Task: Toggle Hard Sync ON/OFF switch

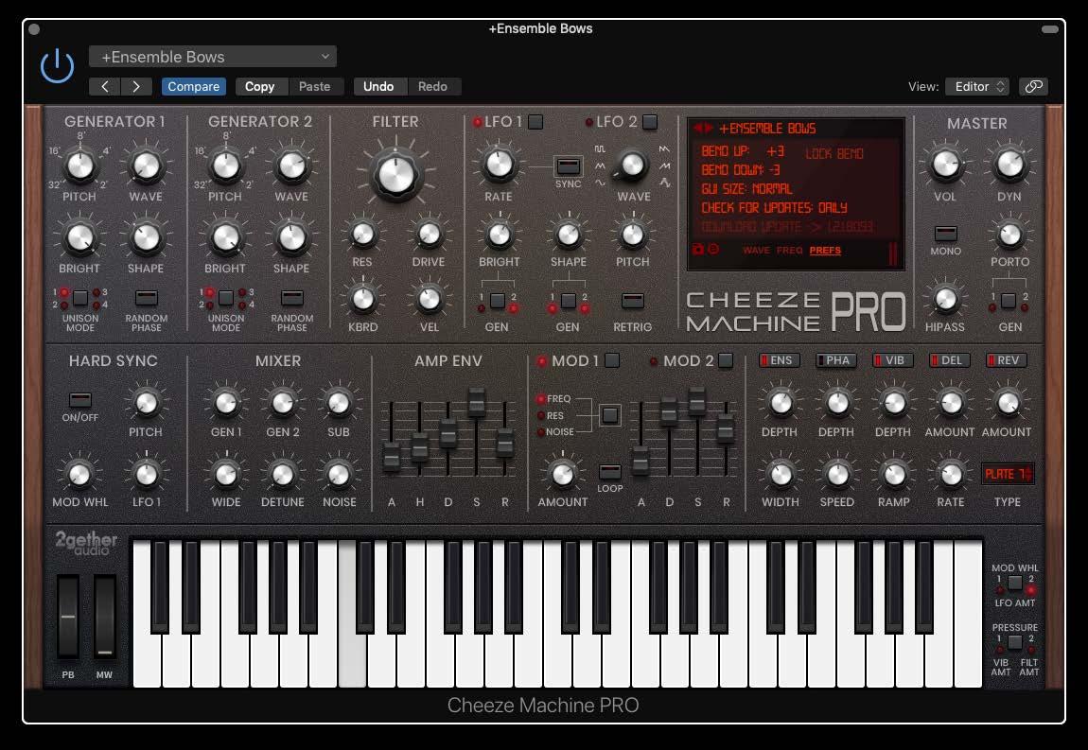Action: 80,400
